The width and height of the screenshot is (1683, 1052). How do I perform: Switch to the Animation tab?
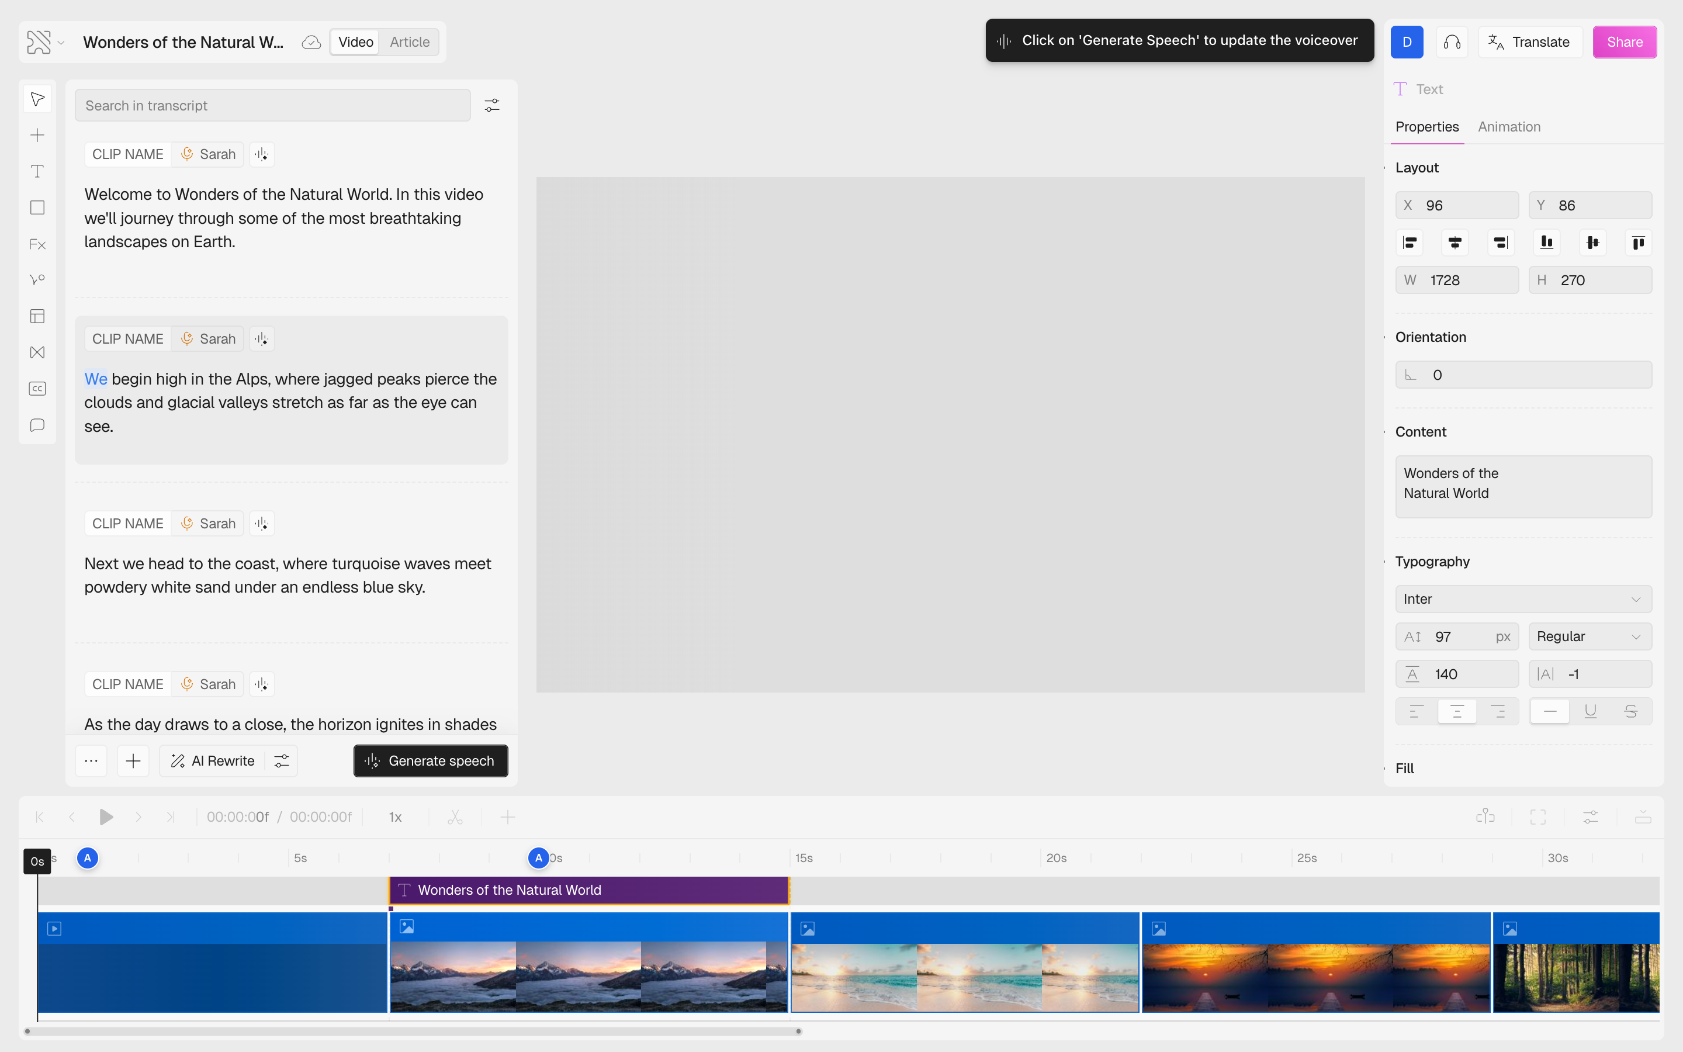coord(1508,127)
